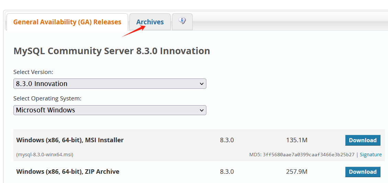Open the Archives tab
This screenshot has height=183, width=388.
(150, 22)
